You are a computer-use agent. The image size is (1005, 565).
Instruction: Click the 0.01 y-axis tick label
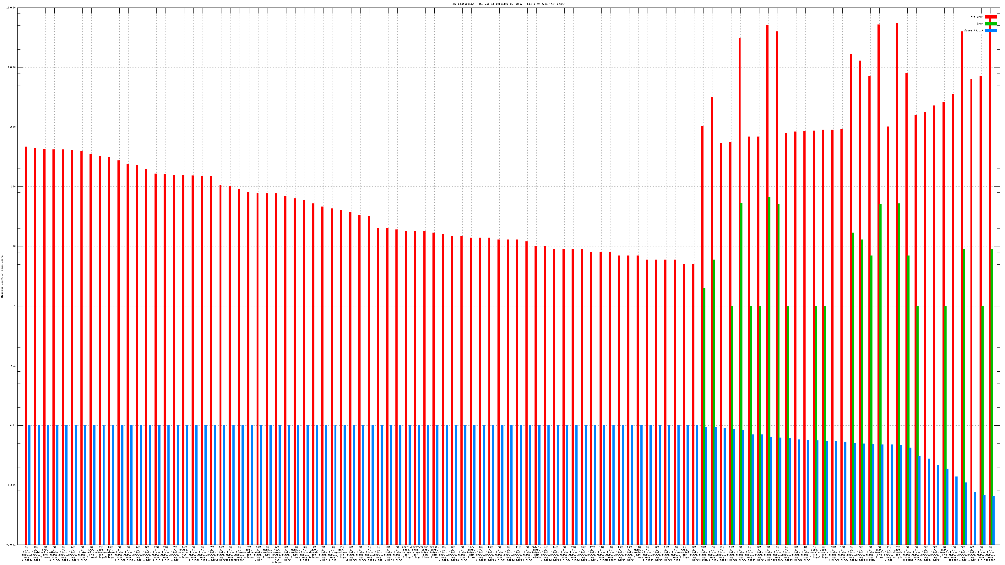13,426
